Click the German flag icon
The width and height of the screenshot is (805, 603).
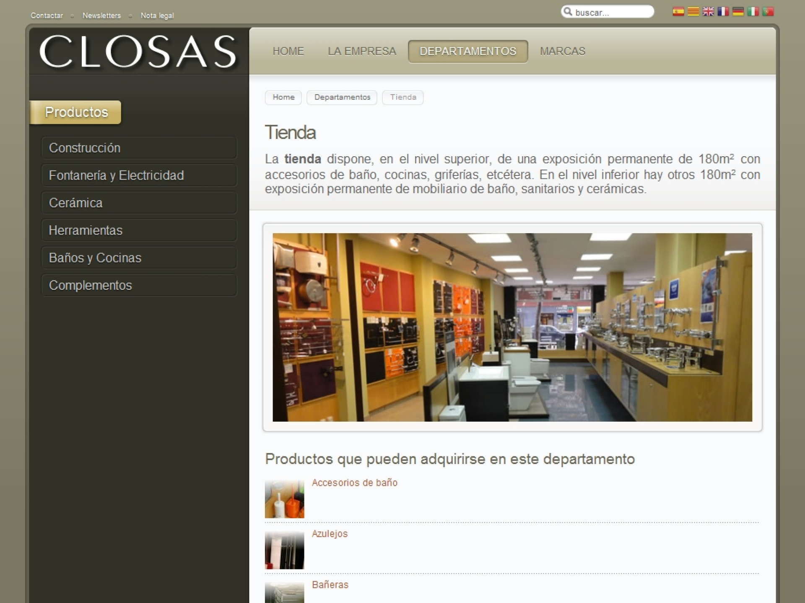(738, 12)
